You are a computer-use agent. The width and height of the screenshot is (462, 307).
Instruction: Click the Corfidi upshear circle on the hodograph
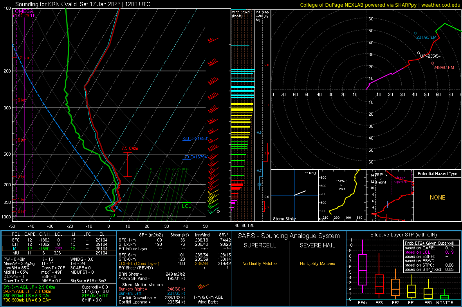click(419, 53)
